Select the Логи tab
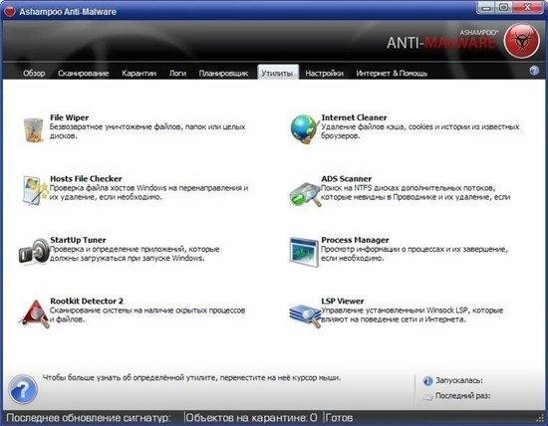548x426 pixels. tap(177, 74)
